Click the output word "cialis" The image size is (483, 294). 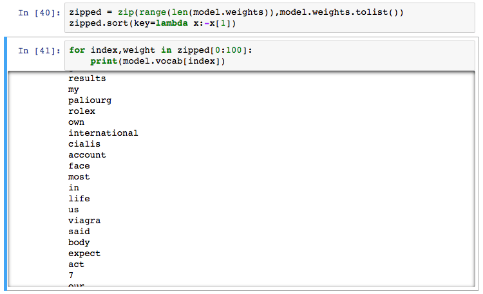84,144
